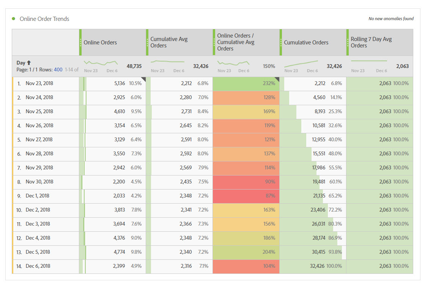Click the Rolling 7 Day Avg Orders header
The height and width of the screenshot is (286, 425).
pos(371,42)
